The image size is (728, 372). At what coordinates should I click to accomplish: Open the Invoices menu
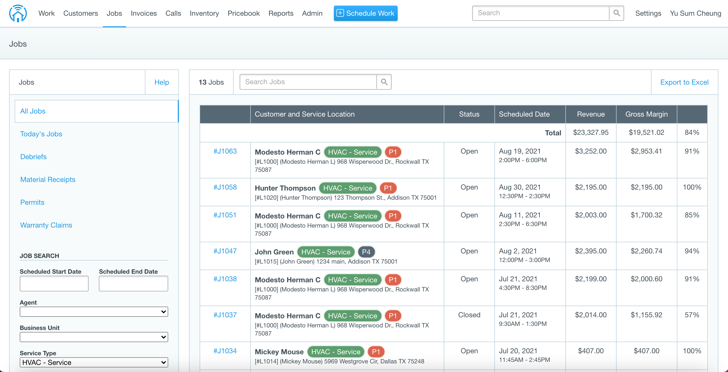pos(144,13)
